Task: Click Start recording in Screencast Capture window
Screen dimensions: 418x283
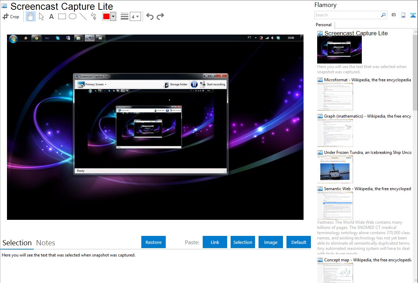Action: click(212, 84)
